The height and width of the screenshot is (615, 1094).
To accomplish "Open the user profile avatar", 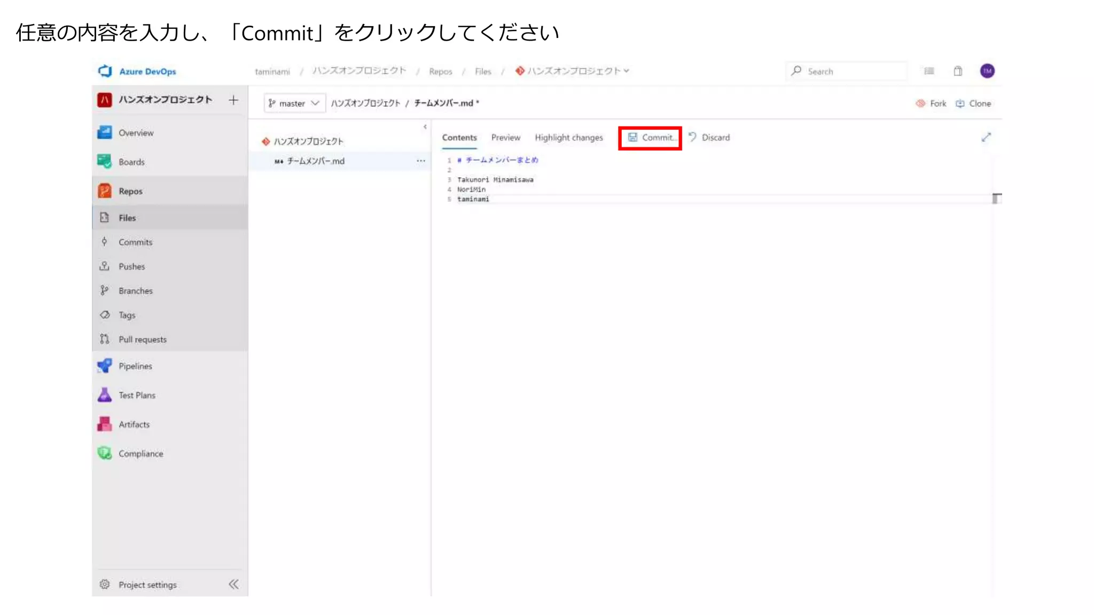I will tap(987, 71).
